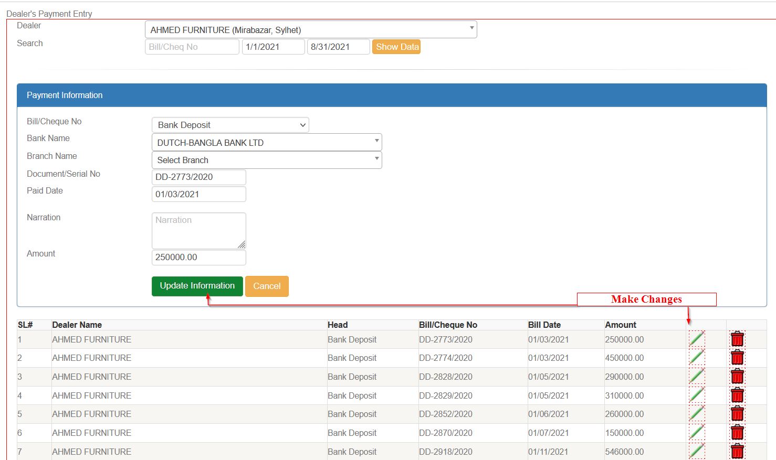Viewport: 776px width, 460px height.
Task: Click the Payment Information panel header
Action: coord(392,95)
